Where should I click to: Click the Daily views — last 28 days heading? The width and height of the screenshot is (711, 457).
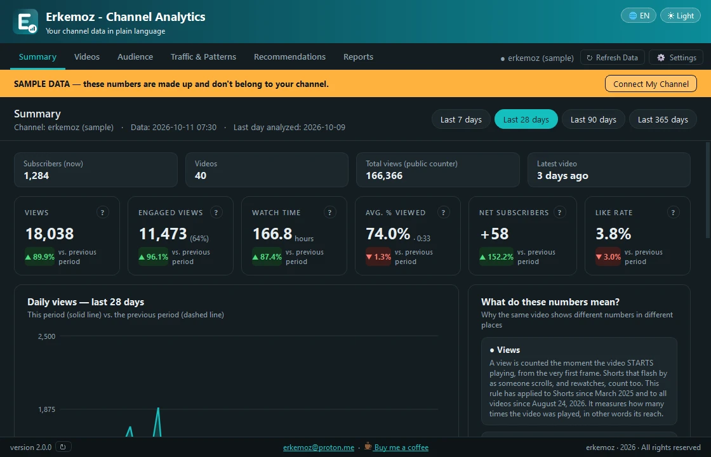(x=86, y=302)
